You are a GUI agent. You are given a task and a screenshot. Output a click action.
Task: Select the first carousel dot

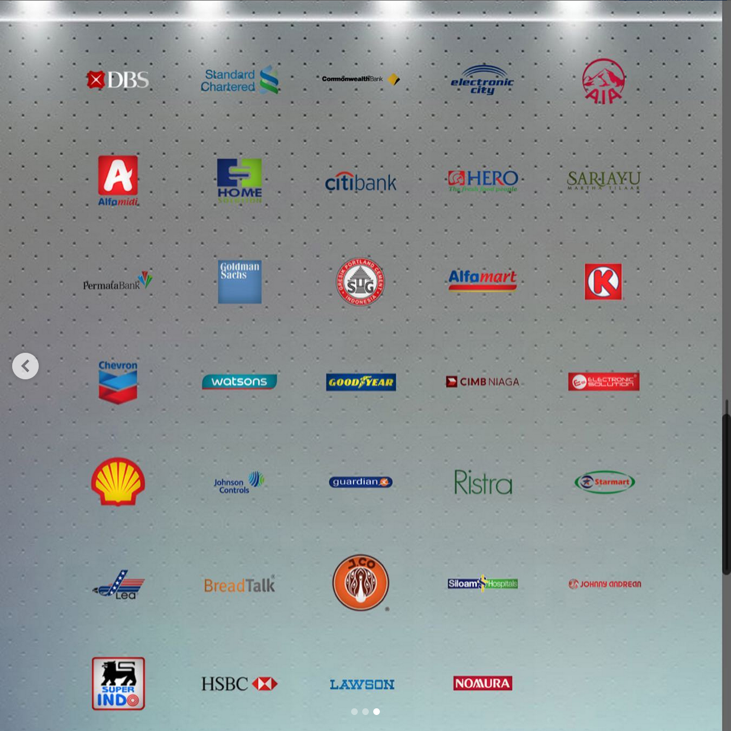[x=354, y=712]
